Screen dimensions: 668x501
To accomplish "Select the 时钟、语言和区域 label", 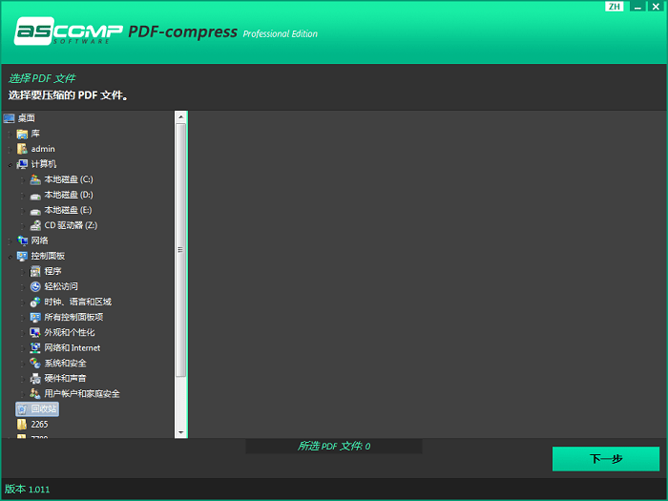I will [78, 303].
